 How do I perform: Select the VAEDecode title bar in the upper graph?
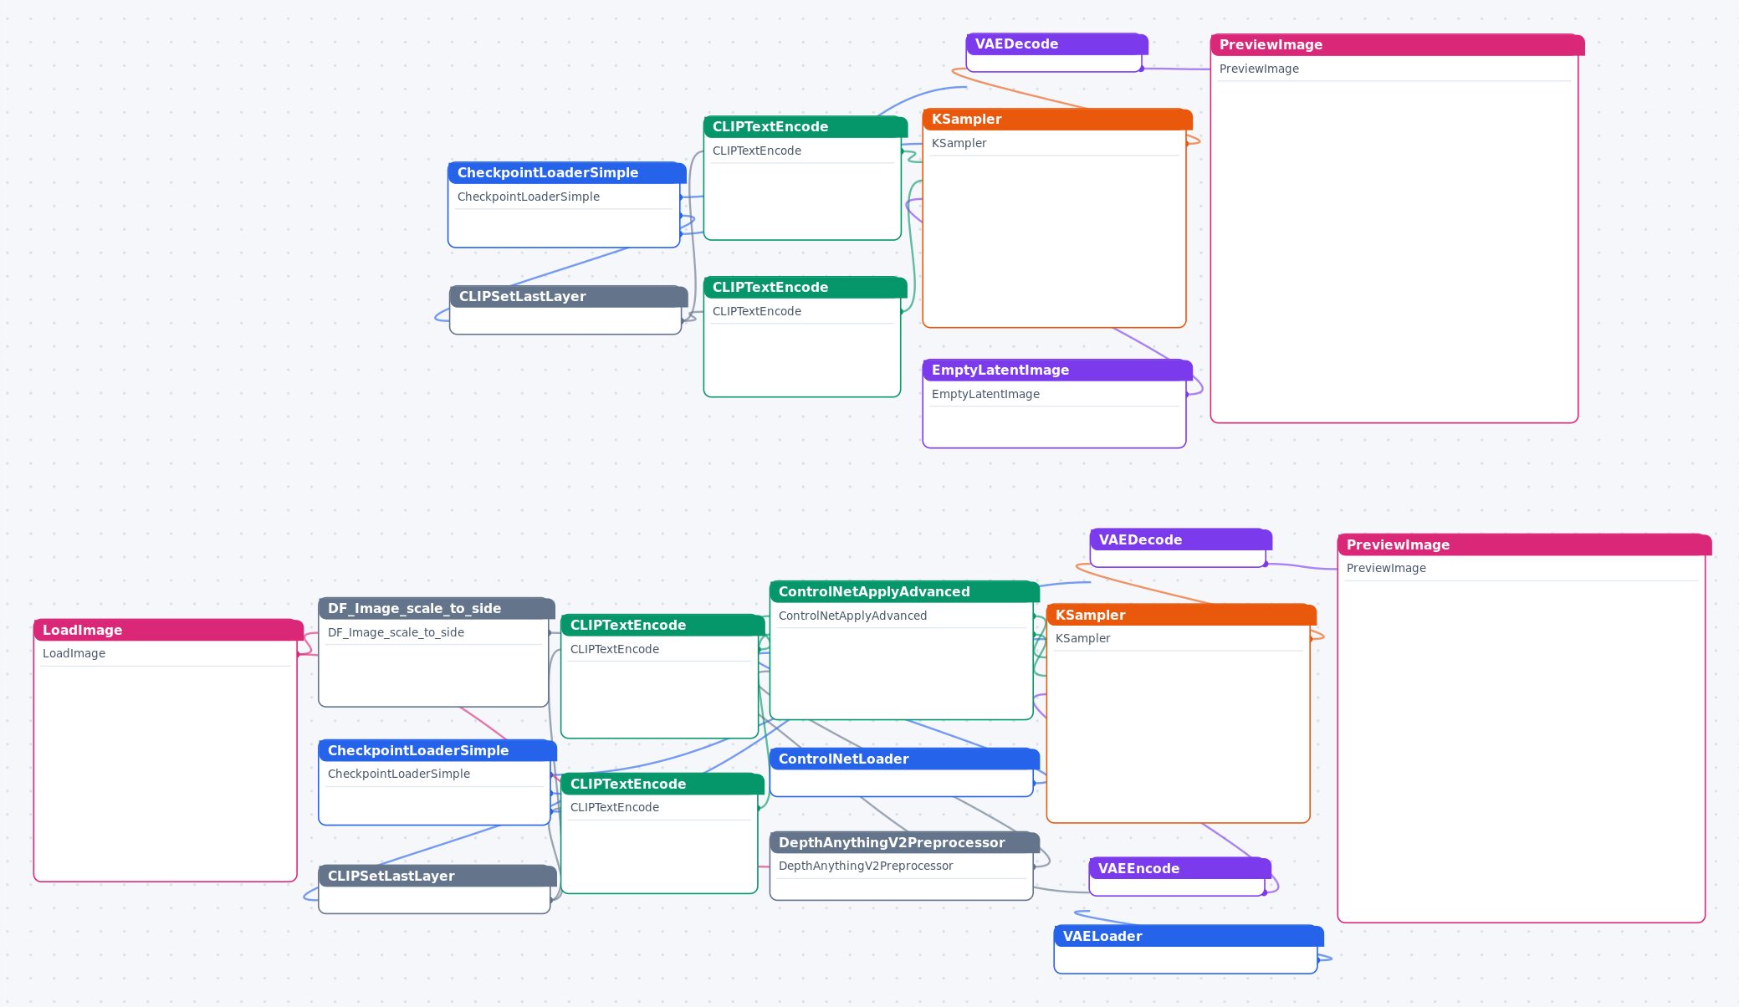[1057, 43]
